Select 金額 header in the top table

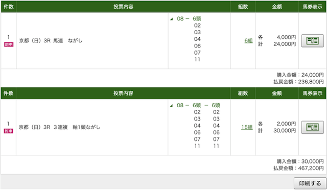pos(277,7)
